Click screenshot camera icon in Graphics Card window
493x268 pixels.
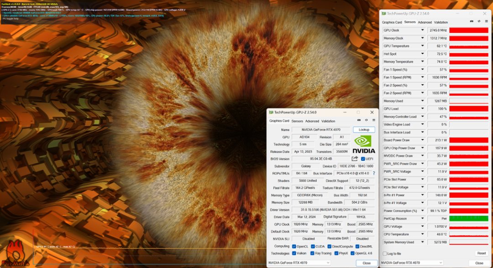click(x=359, y=120)
